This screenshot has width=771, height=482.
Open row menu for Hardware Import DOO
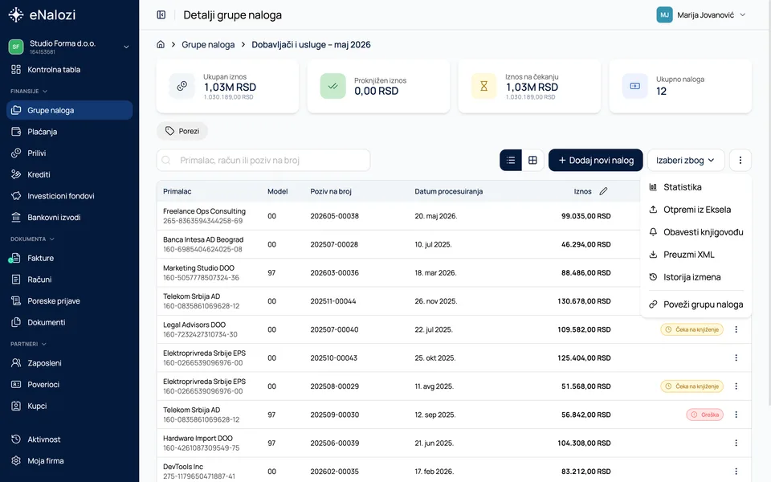tap(736, 443)
